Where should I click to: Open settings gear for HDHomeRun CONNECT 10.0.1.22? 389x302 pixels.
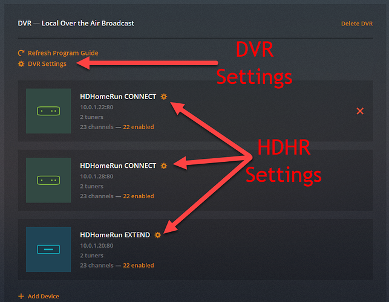[x=164, y=97]
